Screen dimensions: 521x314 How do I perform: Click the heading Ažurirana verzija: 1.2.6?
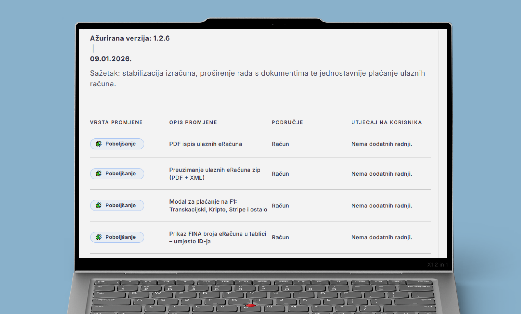[x=130, y=38]
